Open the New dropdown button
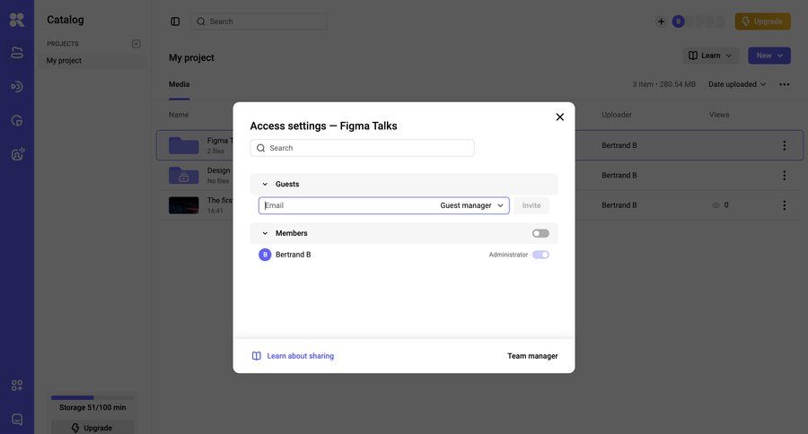The image size is (808, 434). [x=769, y=56]
